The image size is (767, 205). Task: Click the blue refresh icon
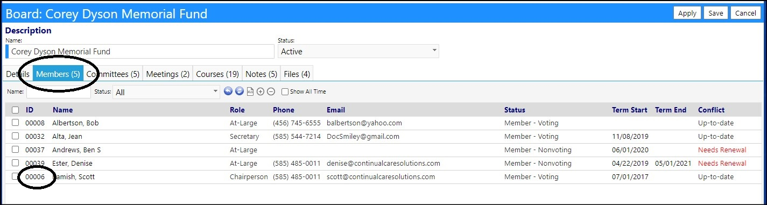pyautogui.click(x=240, y=91)
